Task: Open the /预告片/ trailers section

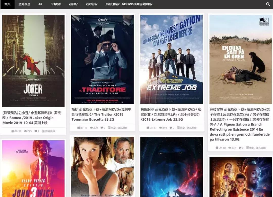Action: pyautogui.click(x=92, y=4)
